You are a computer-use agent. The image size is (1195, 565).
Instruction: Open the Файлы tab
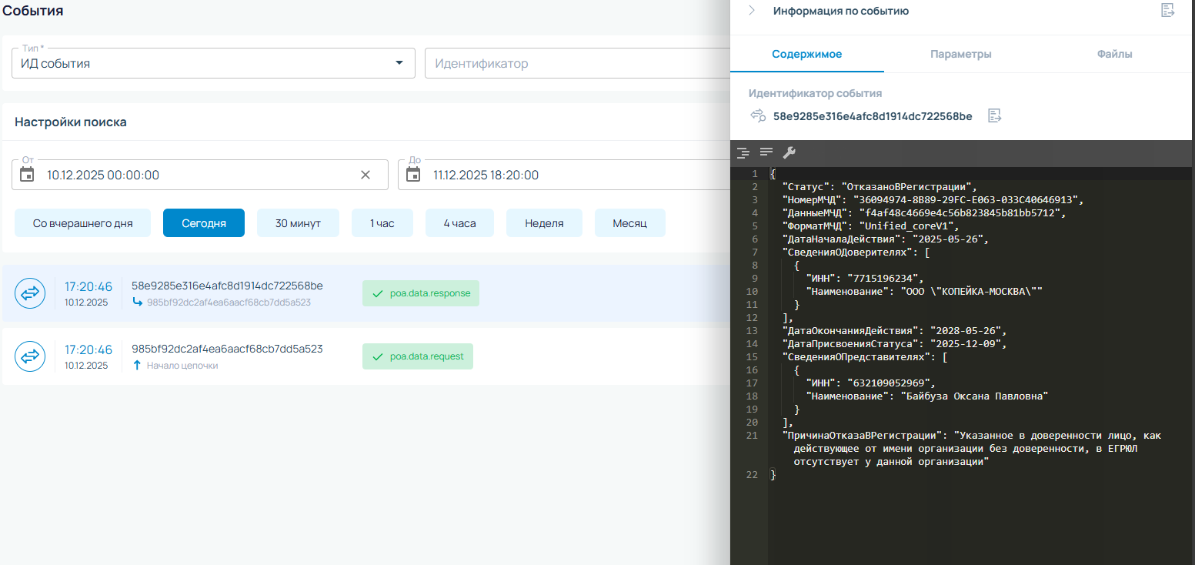pyautogui.click(x=1115, y=54)
